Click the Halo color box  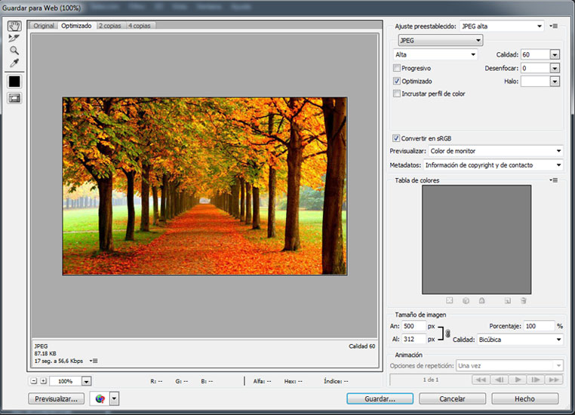(x=535, y=81)
